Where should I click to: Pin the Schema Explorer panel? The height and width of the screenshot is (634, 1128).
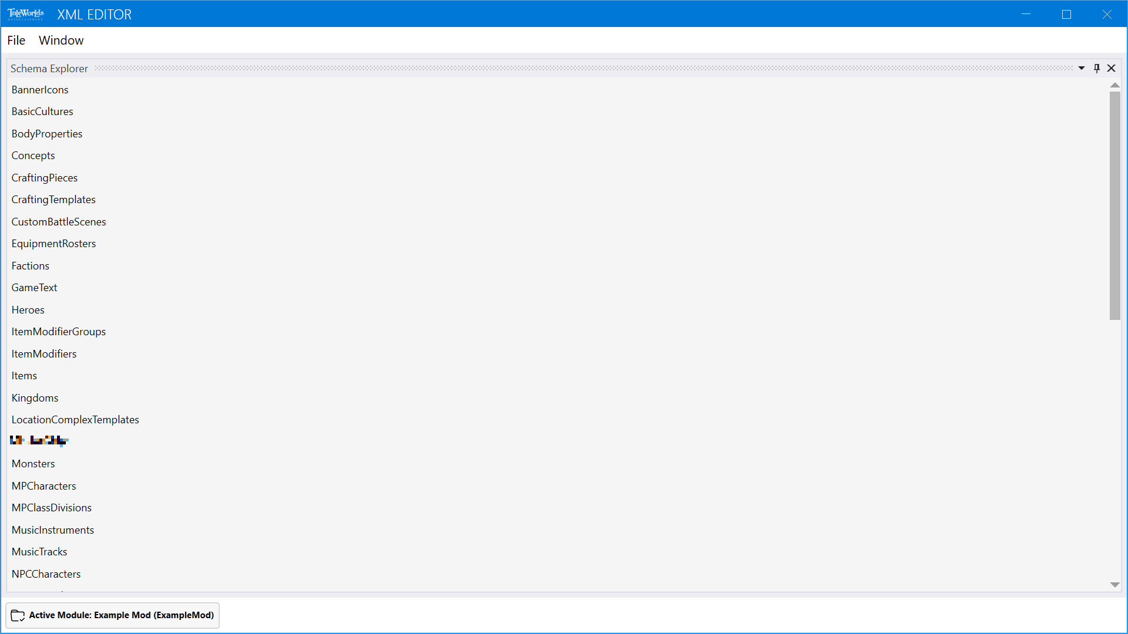[x=1096, y=69]
